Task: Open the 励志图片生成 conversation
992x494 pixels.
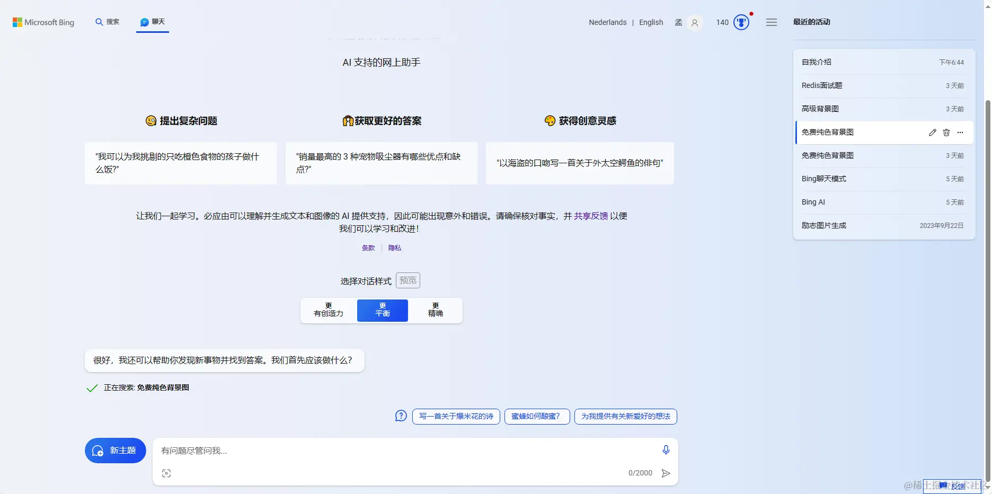Action: click(x=883, y=225)
